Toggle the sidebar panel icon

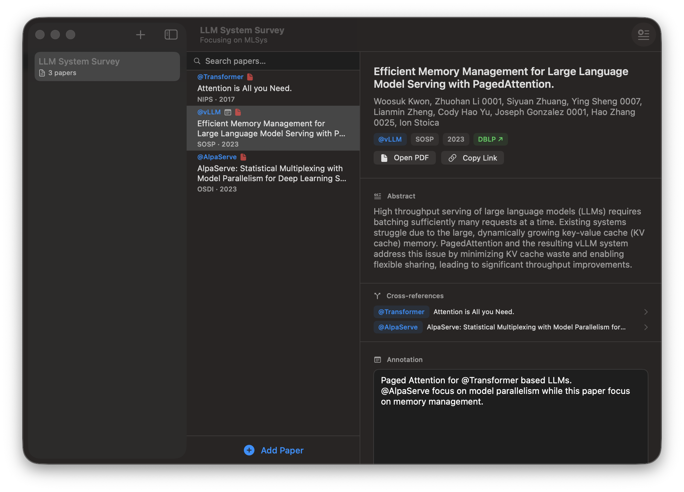click(x=171, y=34)
